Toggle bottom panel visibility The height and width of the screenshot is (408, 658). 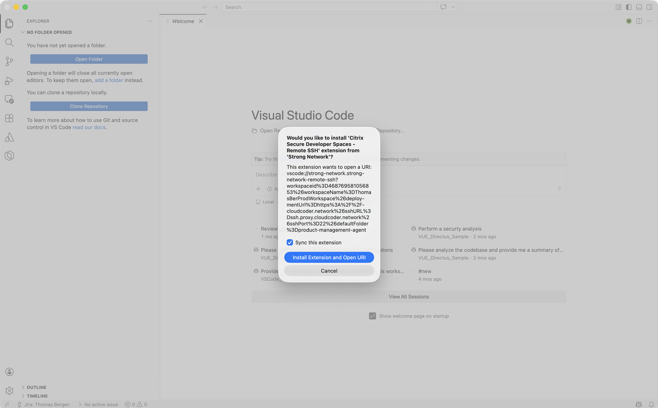(x=639, y=7)
